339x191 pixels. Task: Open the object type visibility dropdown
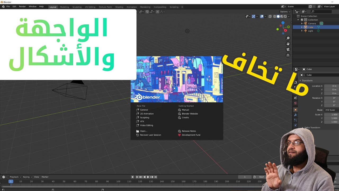248,16
